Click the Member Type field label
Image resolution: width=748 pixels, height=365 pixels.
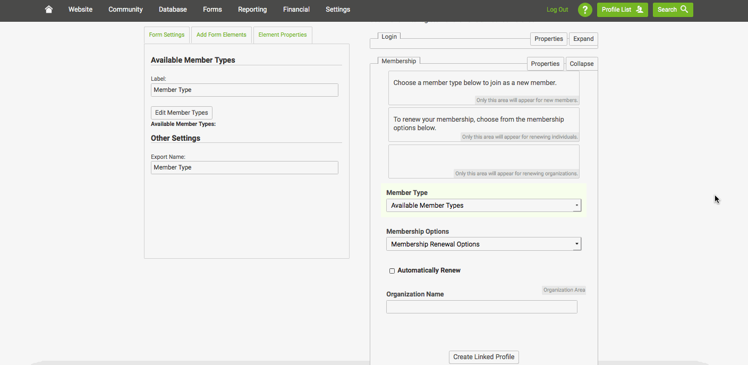(407, 193)
